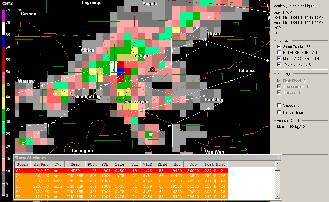The height and width of the screenshot is (202, 329).
Task: Click the 77 VIL value for Z9
Action: pyautogui.click(x=135, y=176)
